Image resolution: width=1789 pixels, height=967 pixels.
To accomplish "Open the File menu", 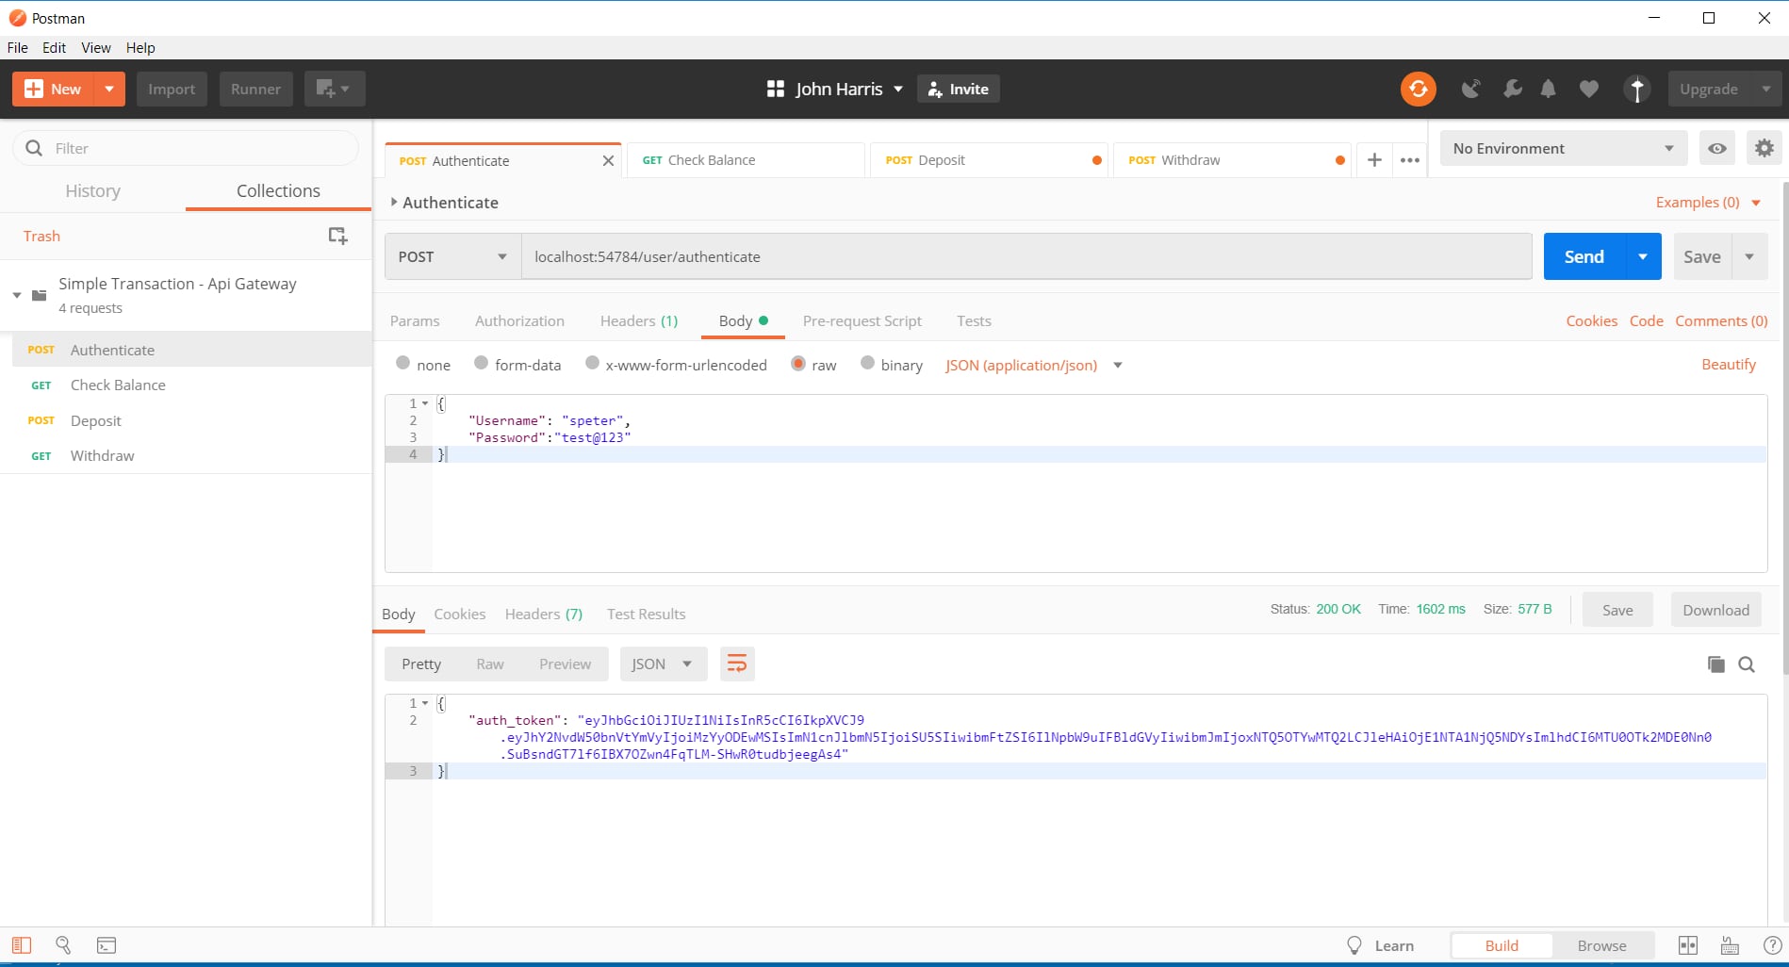I will click(17, 47).
